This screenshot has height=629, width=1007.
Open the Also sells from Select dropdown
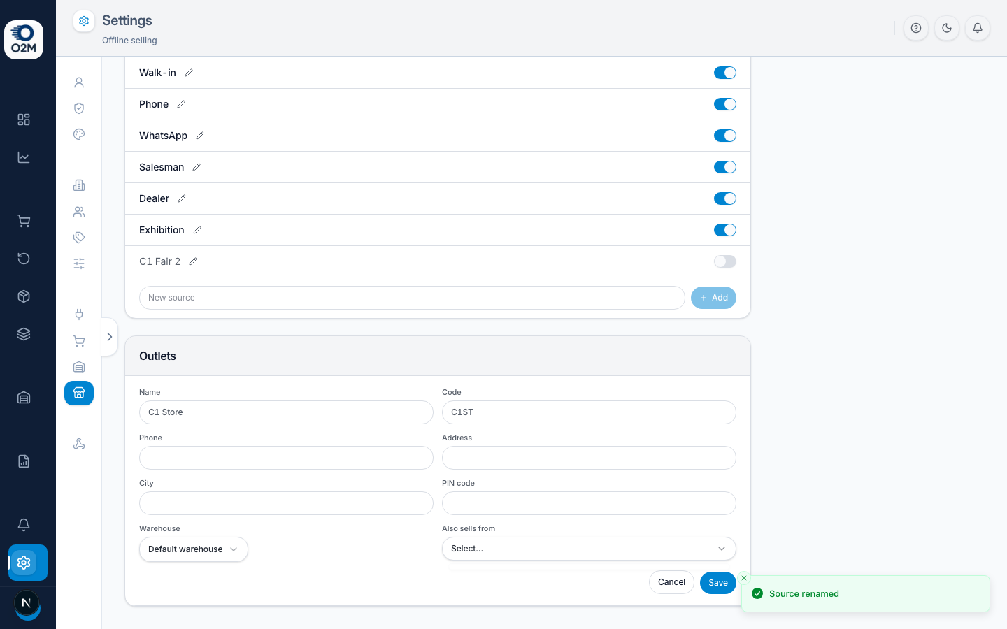click(x=589, y=549)
